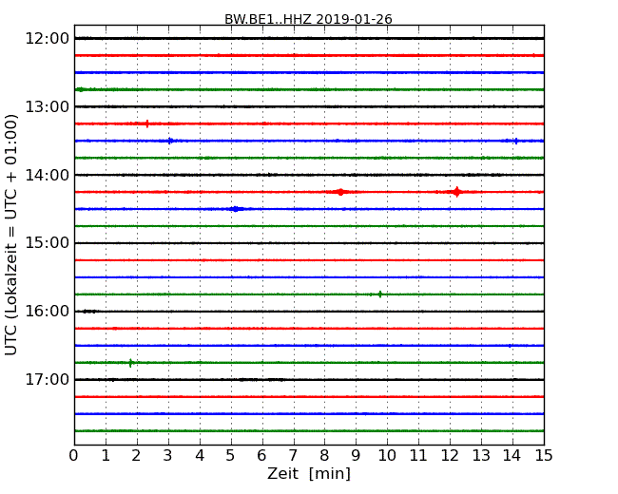Select the 12:00 time label
The image size is (618, 494).
(47, 39)
